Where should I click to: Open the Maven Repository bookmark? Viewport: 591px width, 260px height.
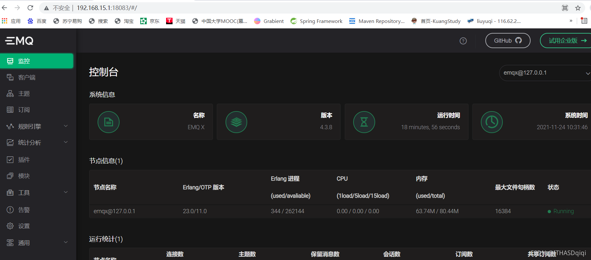pyautogui.click(x=377, y=21)
